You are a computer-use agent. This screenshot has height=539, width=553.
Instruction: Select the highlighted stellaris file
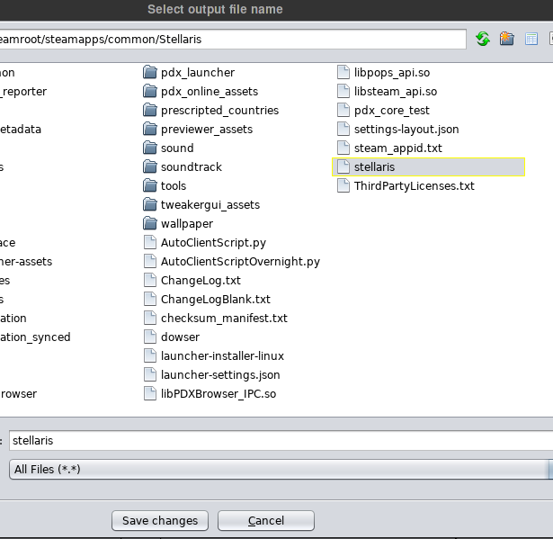[x=429, y=167]
